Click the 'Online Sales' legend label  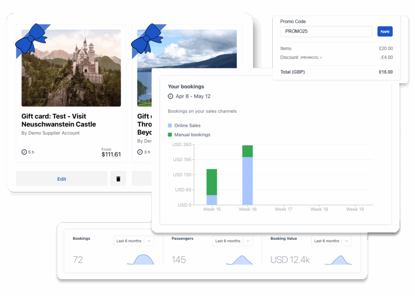pyautogui.click(x=187, y=126)
